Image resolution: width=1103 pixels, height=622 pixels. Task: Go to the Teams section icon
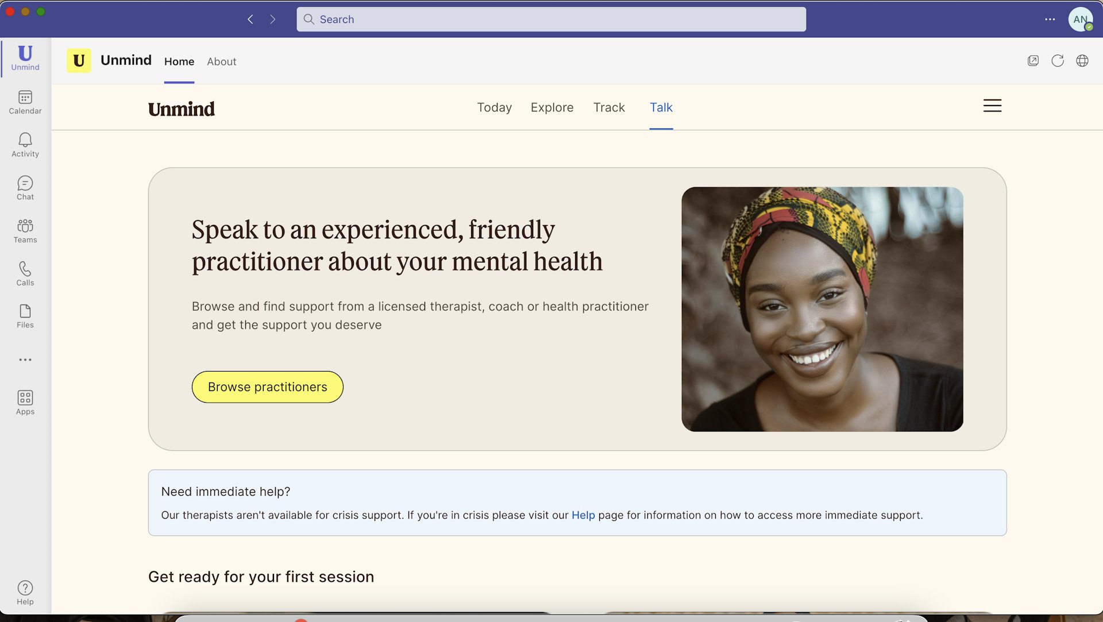pyautogui.click(x=25, y=231)
